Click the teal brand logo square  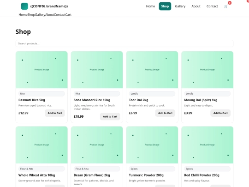click(x=24, y=6)
